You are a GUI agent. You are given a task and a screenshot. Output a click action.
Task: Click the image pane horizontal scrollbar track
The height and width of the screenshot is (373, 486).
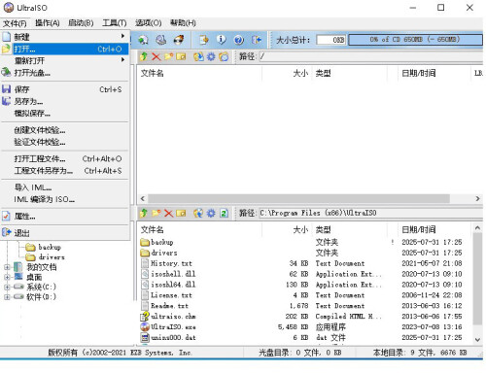pos(310,198)
